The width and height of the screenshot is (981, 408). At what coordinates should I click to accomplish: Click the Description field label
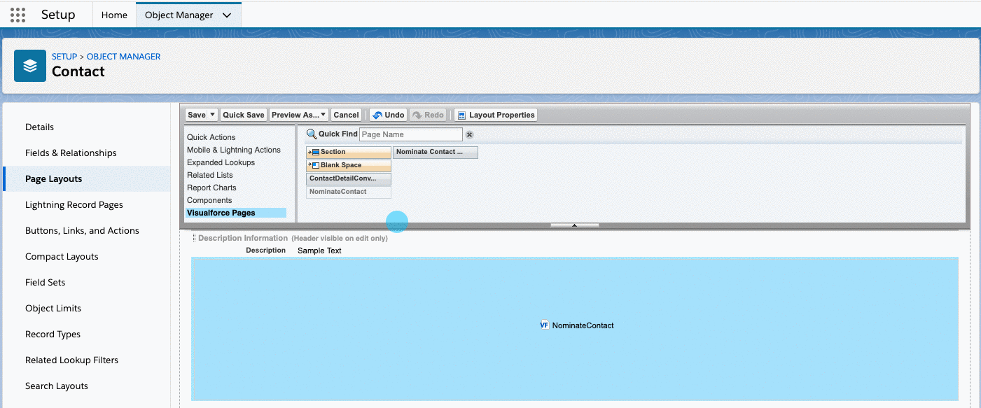265,251
